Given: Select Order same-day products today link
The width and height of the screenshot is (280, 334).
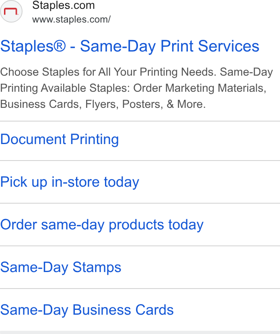Looking at the screenshot, I should coord(102,225).
